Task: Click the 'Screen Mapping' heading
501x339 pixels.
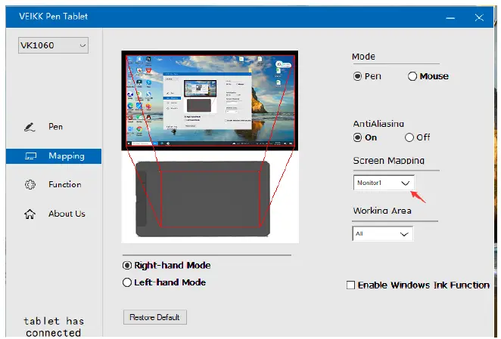Action: click(389, 160)
